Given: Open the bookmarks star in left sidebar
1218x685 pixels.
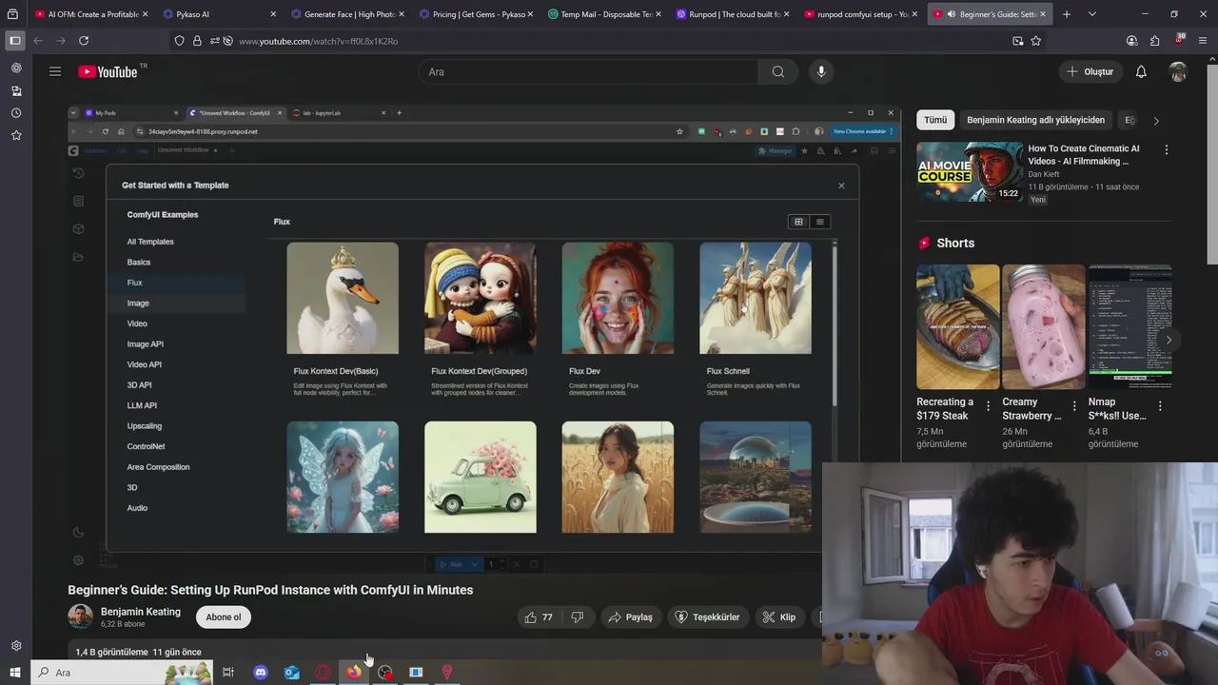Looking at the screenshot, I should [x=16, y=135].
